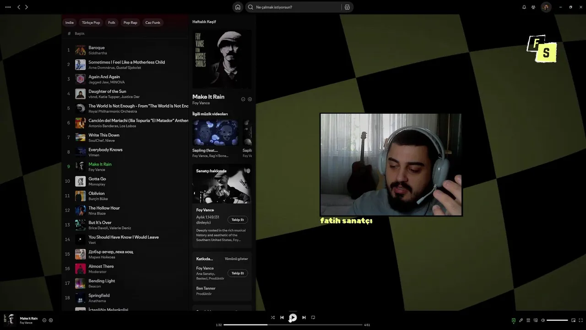Click Takip Et in the Katkıda credits section
This screenshot has height=330, width=586.
238,273
